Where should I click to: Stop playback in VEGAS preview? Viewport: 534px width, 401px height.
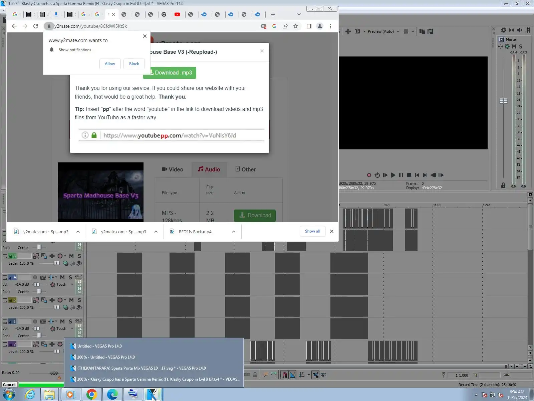tap(409, 175)
